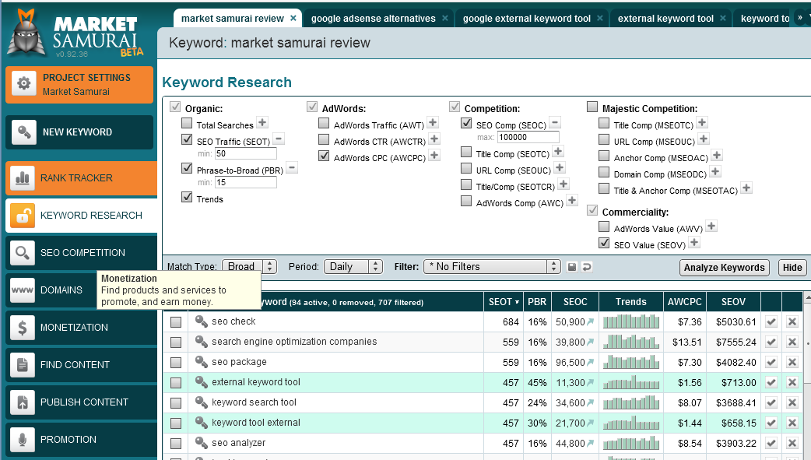Click checkmark icon on 'keyword search tool' row
The width and height of the screenshot is (811, 460).
tap(771, 402)
